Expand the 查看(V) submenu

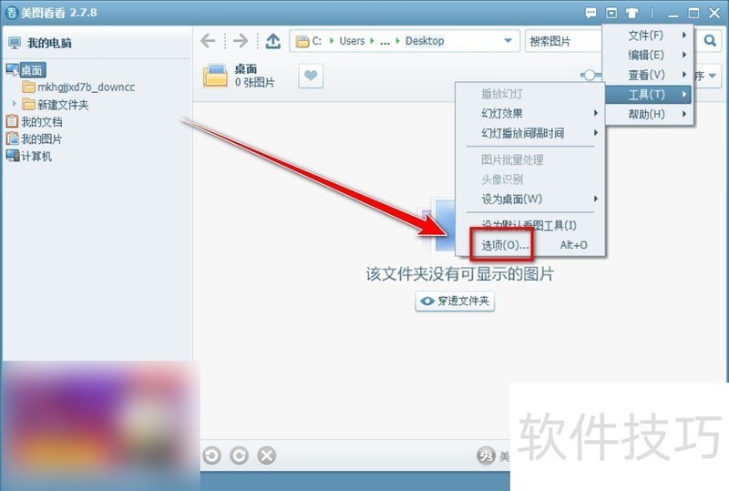[648, 75]
